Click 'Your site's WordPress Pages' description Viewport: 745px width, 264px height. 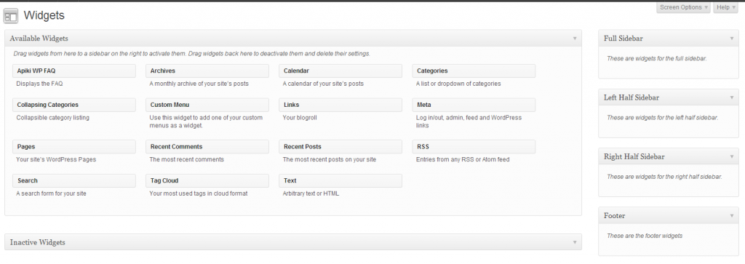coord(56,159)
